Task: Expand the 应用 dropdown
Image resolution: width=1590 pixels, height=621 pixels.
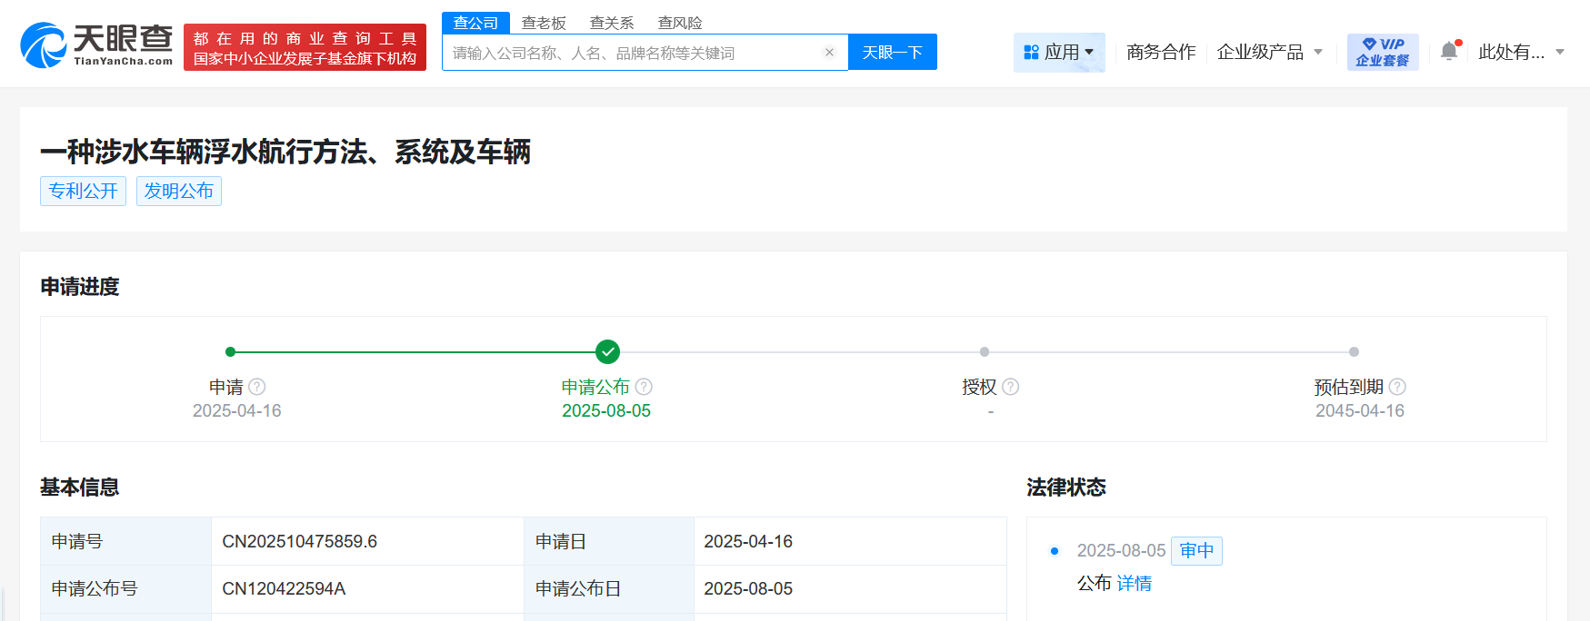Action: (1059, 52)
